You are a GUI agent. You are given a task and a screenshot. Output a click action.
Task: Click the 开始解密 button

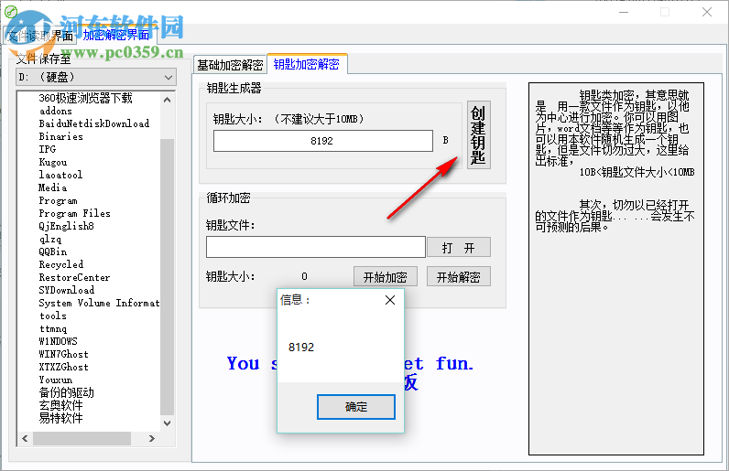[x=459, y=277]
